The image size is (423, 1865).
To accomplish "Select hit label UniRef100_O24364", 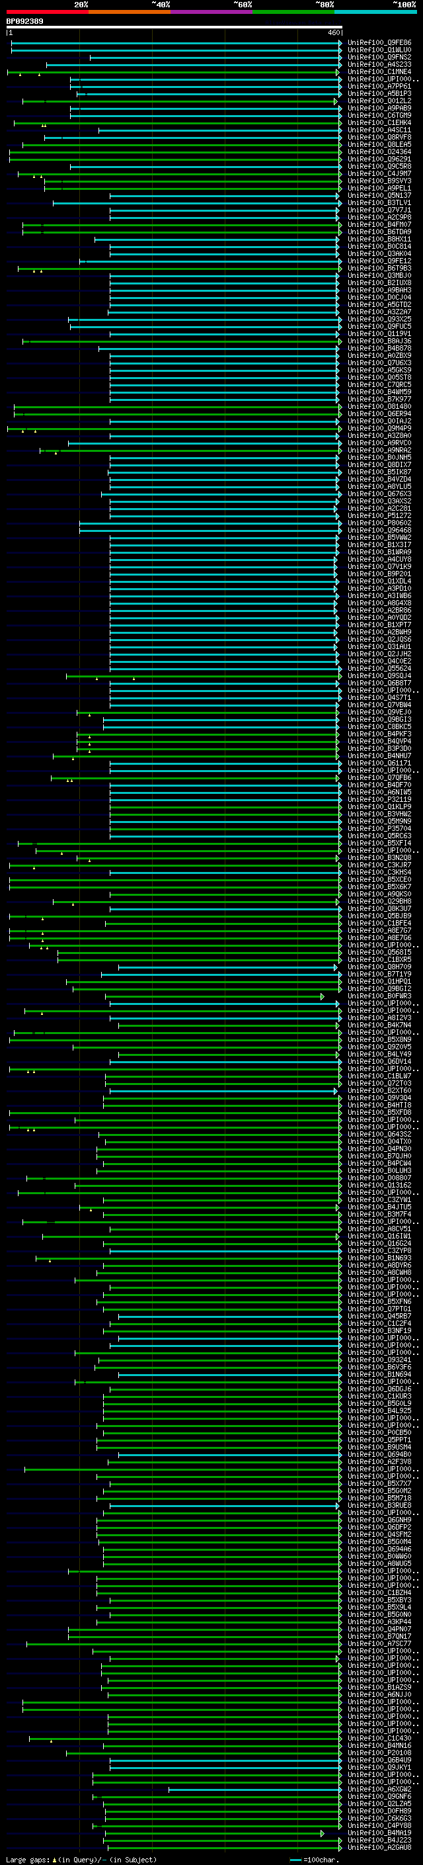I will pyautogui.click(x=379, y=152).
